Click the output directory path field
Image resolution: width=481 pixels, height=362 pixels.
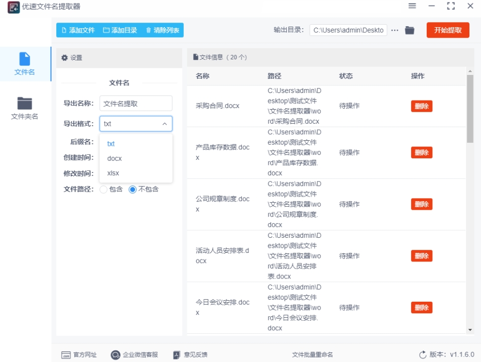point(348,30)
